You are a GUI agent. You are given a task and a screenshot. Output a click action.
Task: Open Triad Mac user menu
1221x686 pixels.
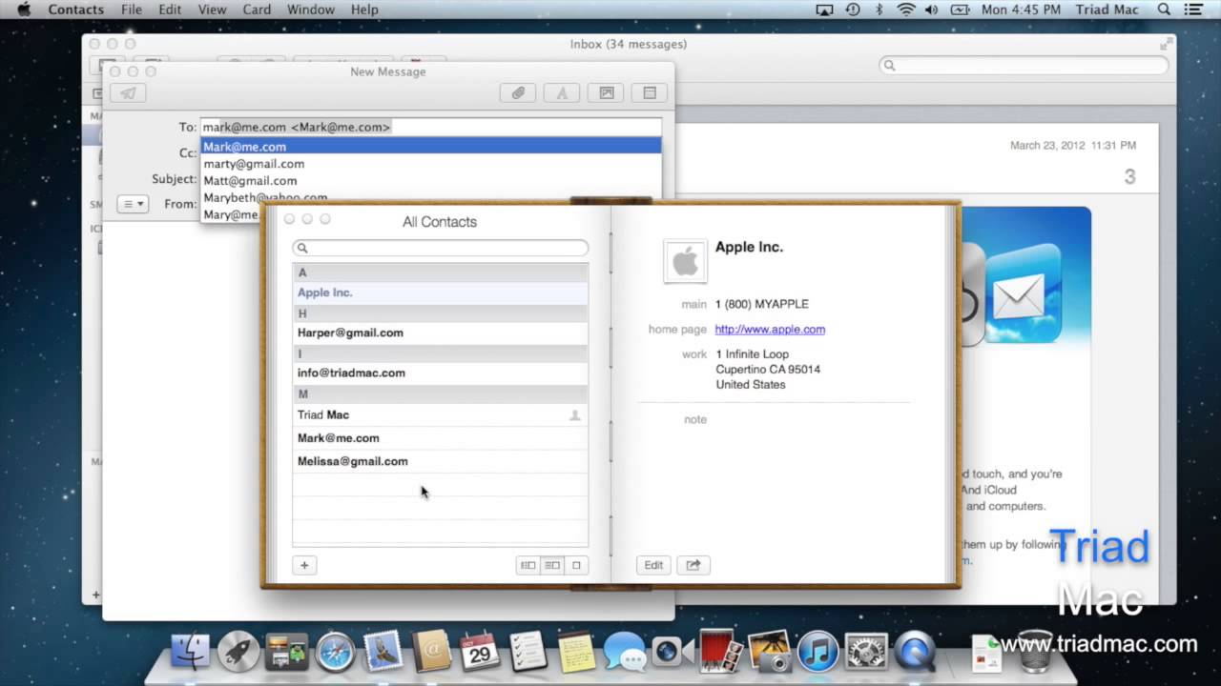click(1107, 10)
